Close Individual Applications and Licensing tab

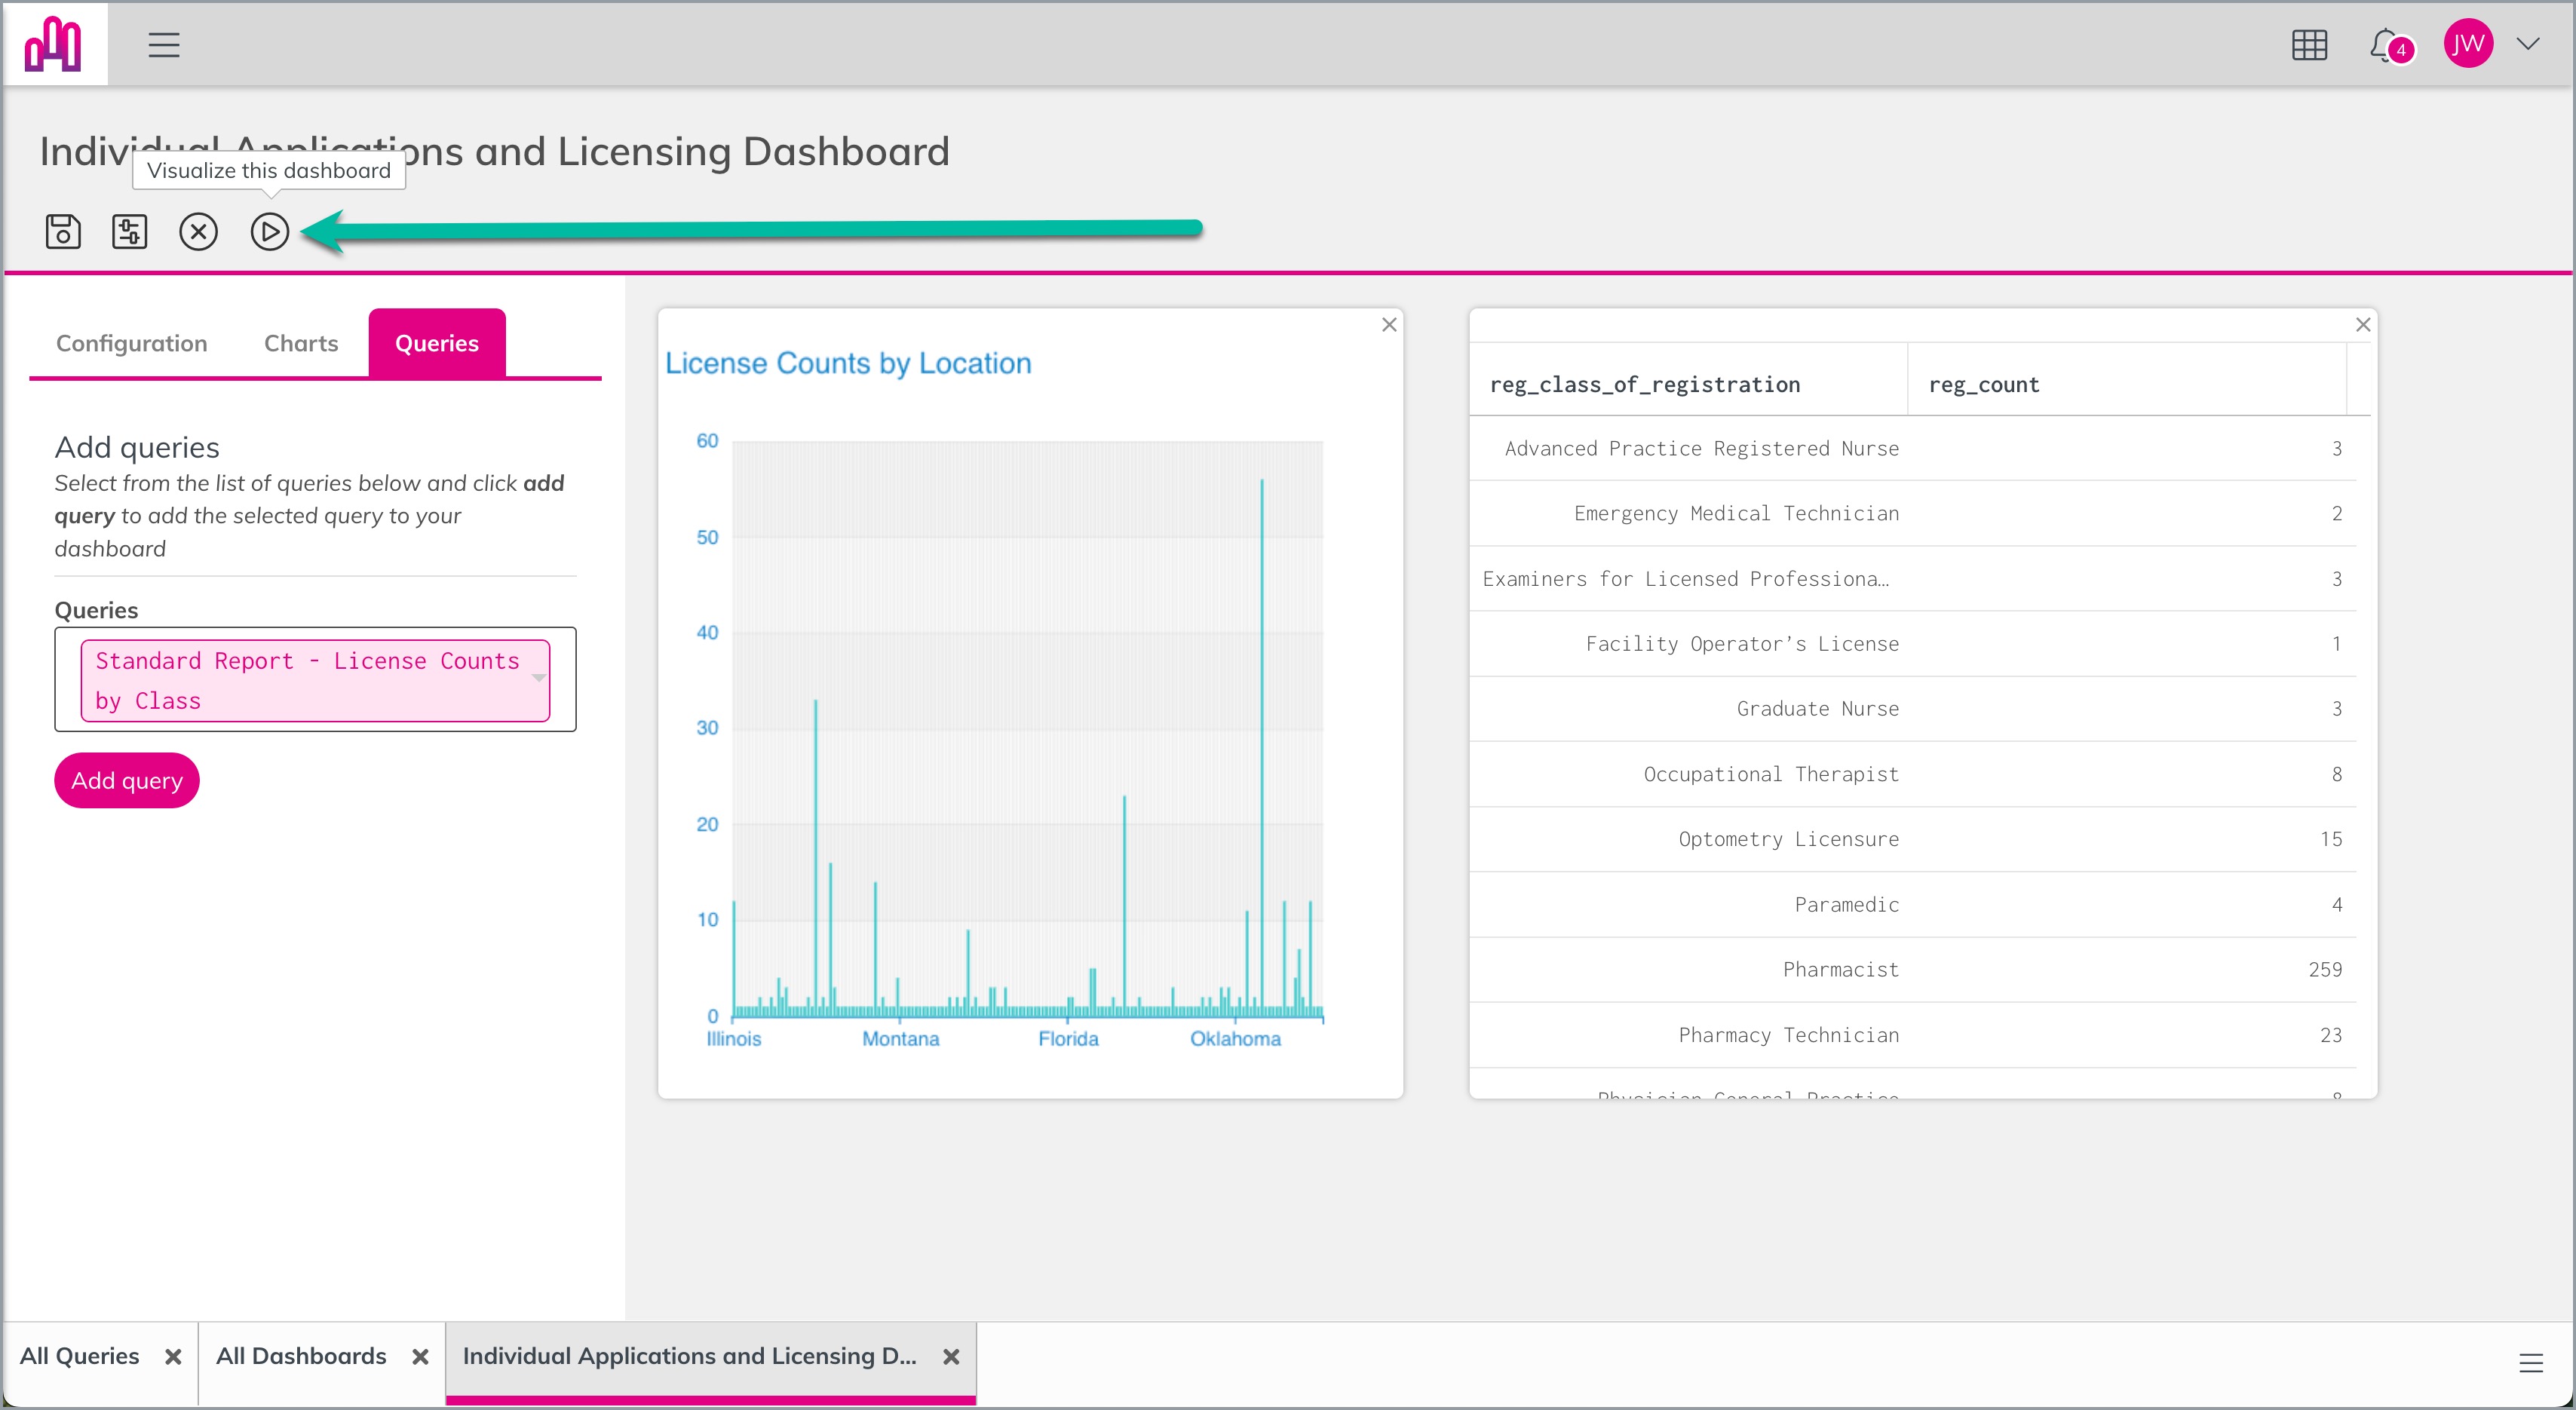(x=951, y=1356)
